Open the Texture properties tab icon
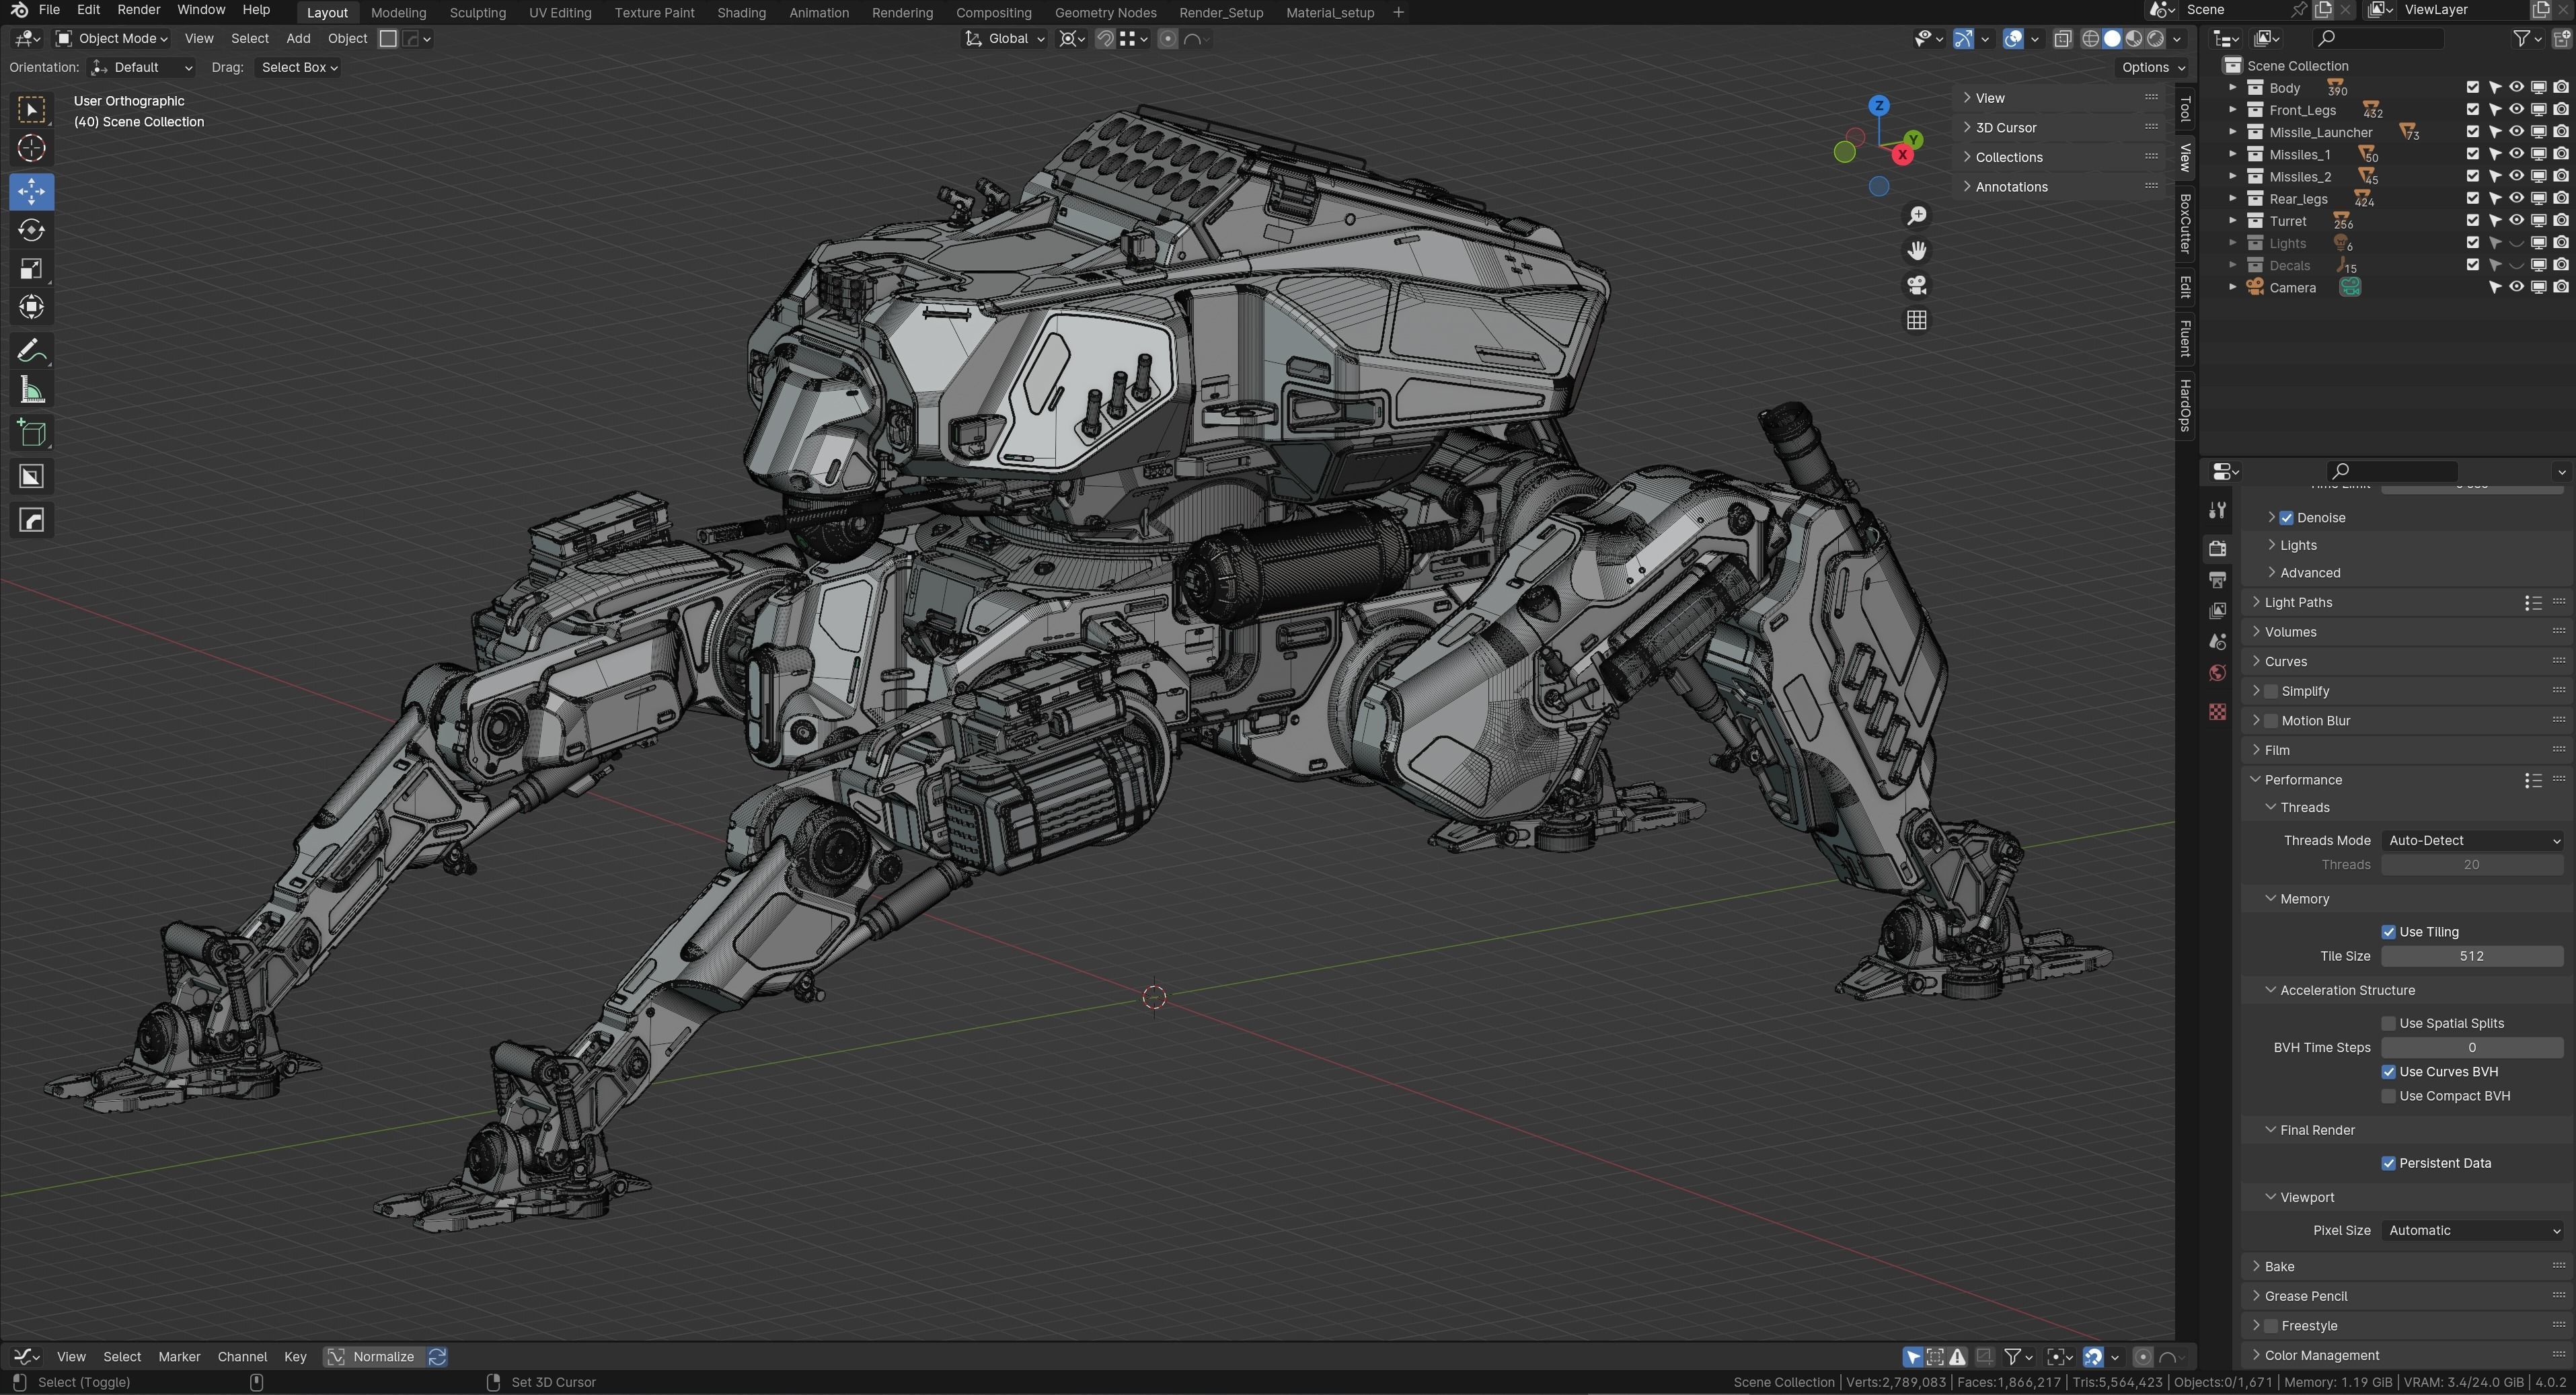This screenshot has width=2576, height=1395. click(2217, 711)
